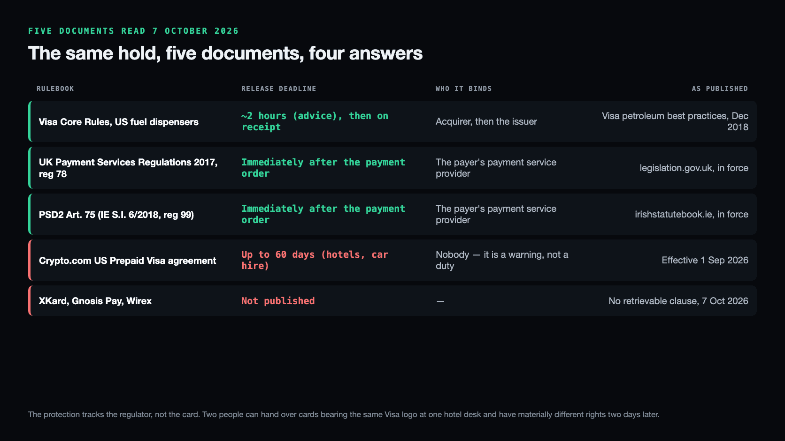
Task: Click the WHO IT BINDS column header
Action: [464, 89]
